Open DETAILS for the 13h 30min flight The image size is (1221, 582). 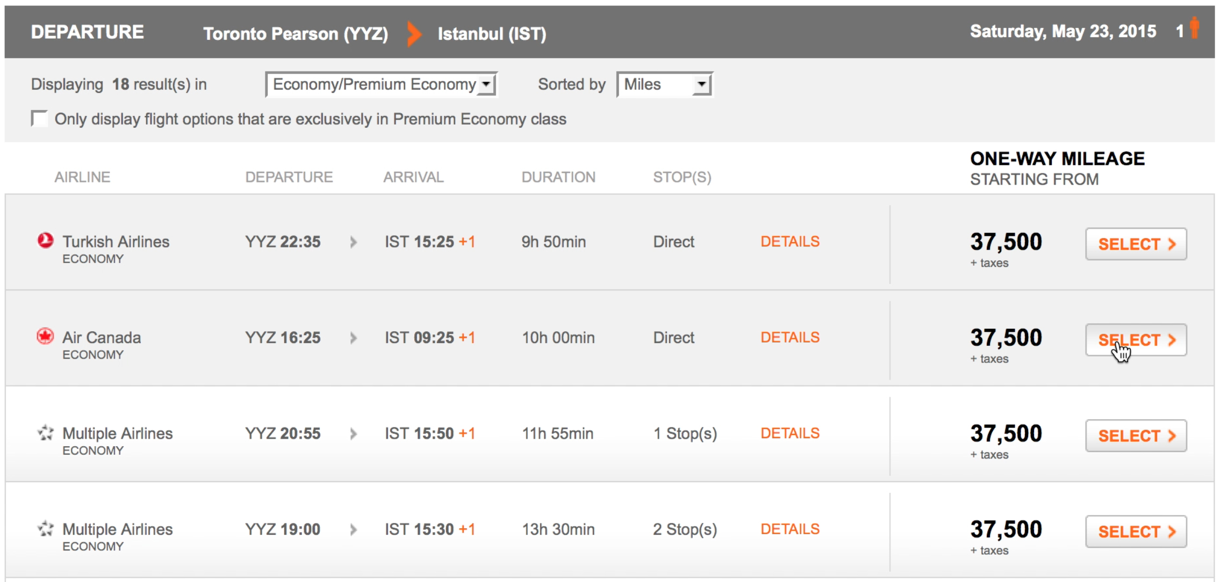pyautogui.click(x=790, y=529)
